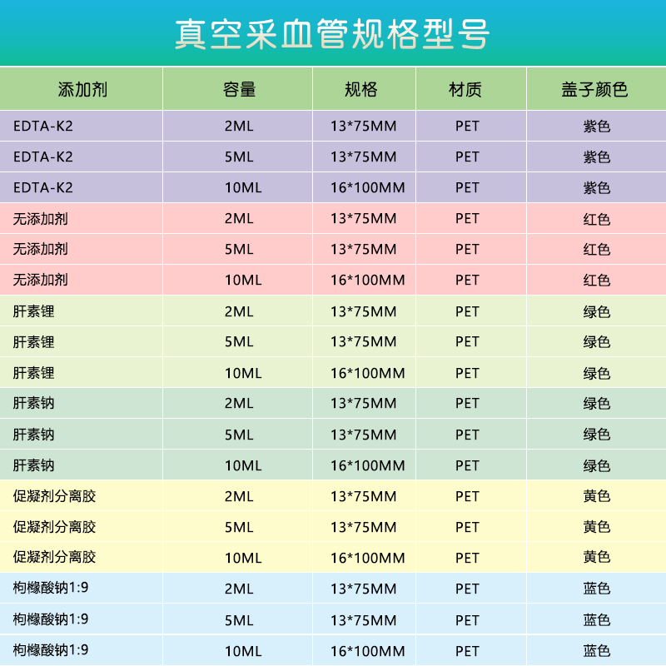Screen dimensions: 666x666
Task: Select 促凝剂分离胶 in the 5ML row
Action: pyautogui.click(x=54, y=527)
